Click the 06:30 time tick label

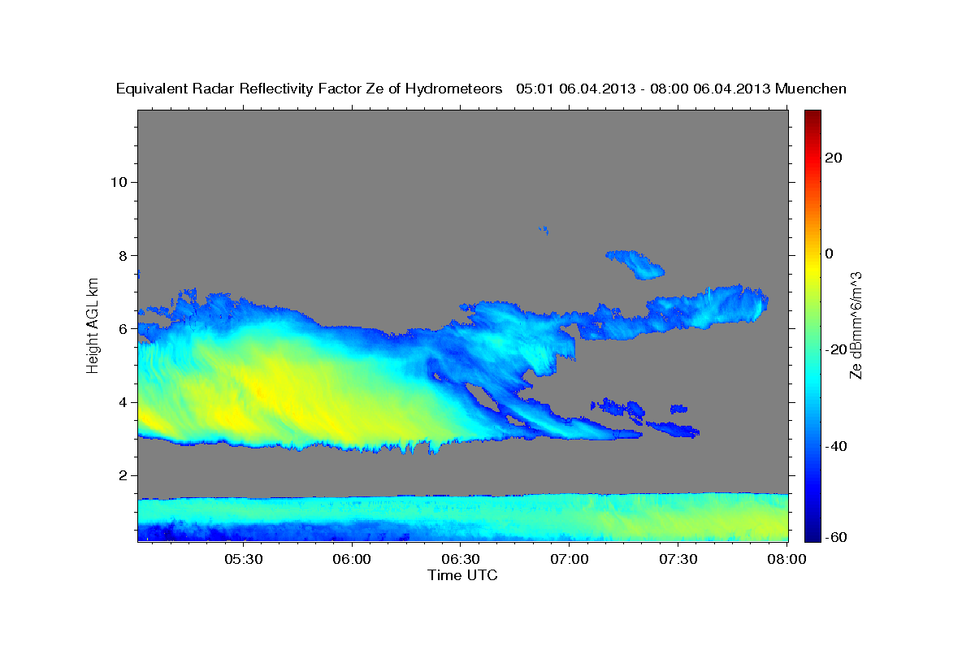[461, 560]
